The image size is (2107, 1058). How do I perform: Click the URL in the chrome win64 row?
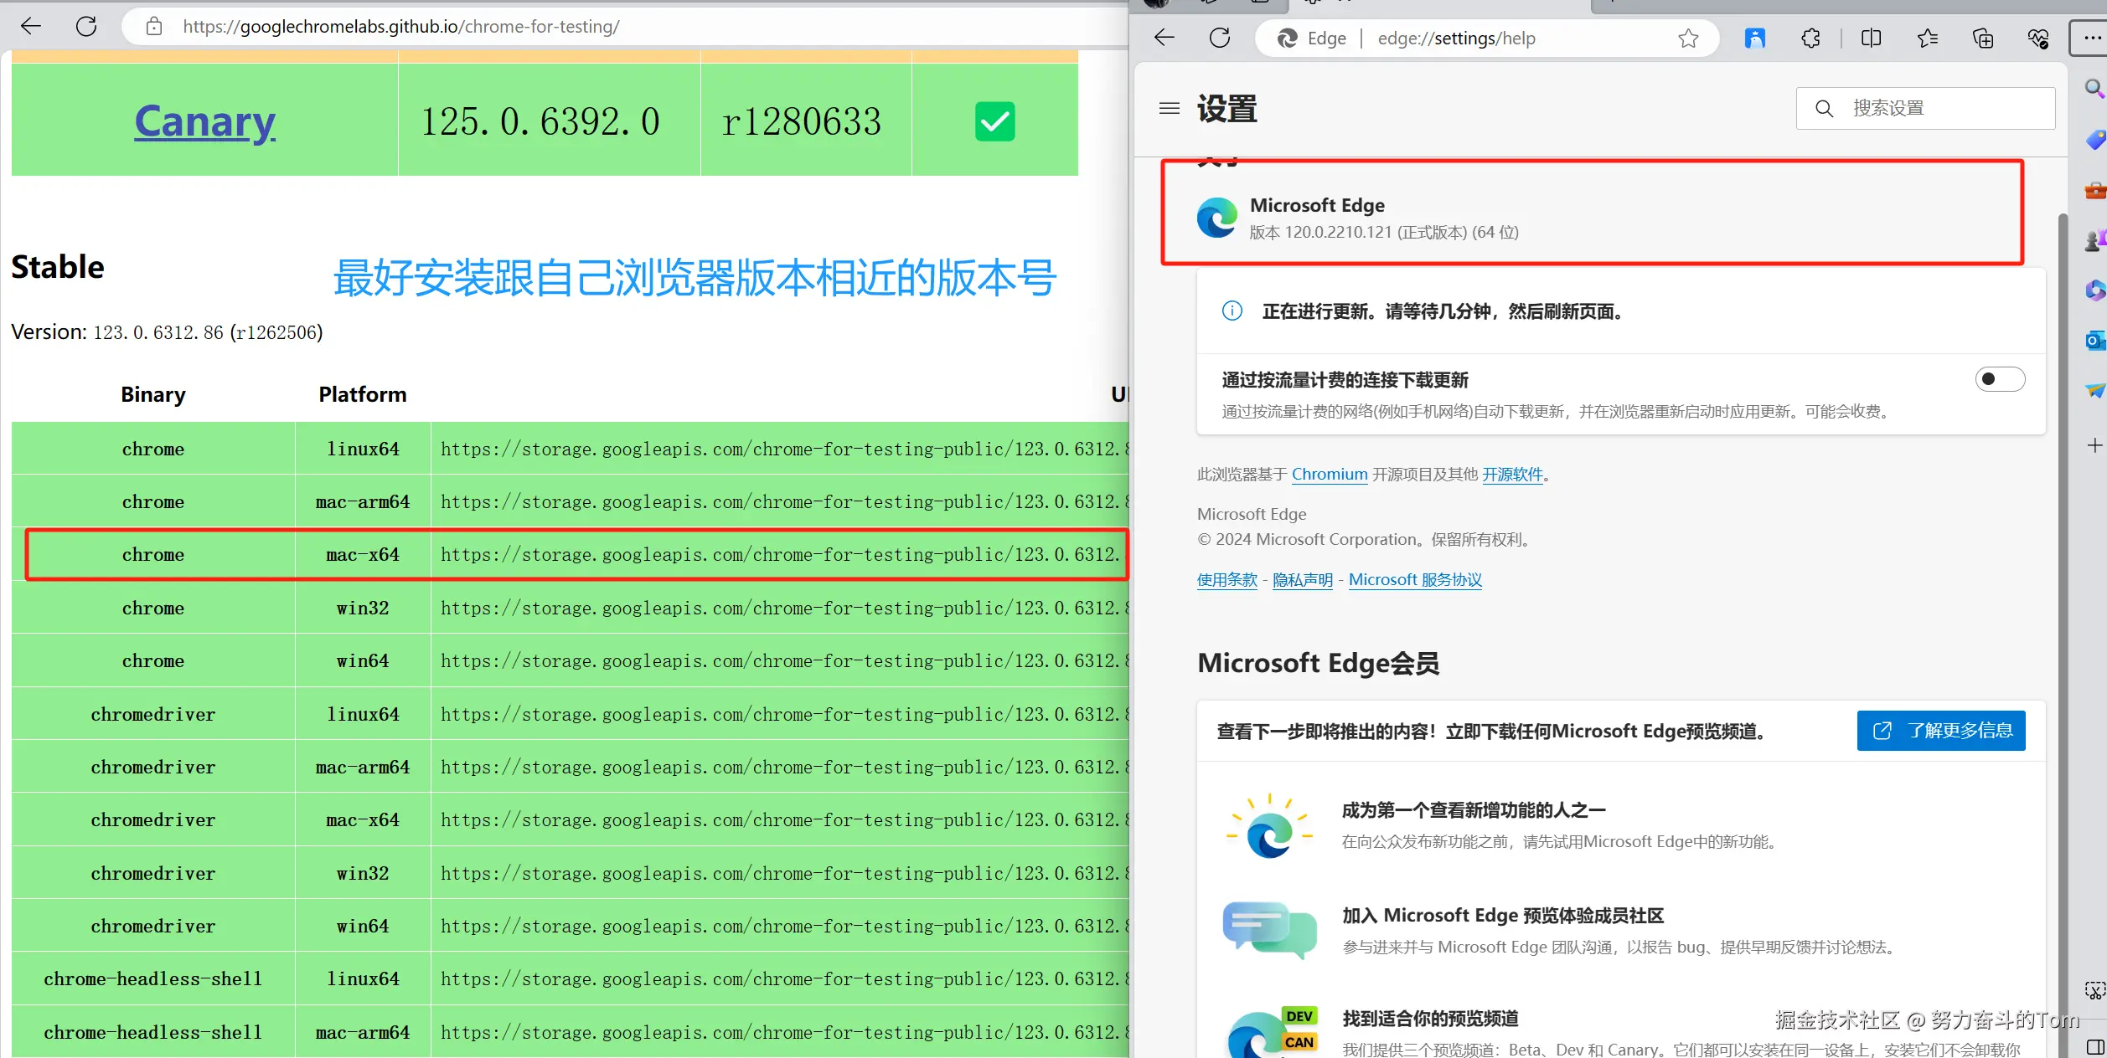[x=785, y=660]
